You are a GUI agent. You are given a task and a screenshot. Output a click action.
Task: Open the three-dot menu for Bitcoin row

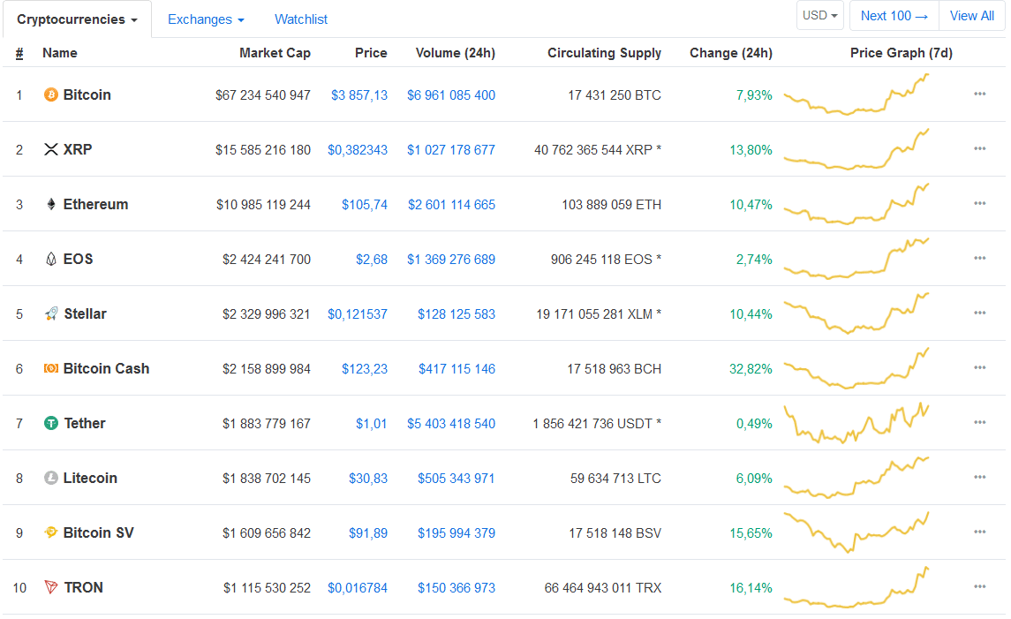click(x=979, y=94)
